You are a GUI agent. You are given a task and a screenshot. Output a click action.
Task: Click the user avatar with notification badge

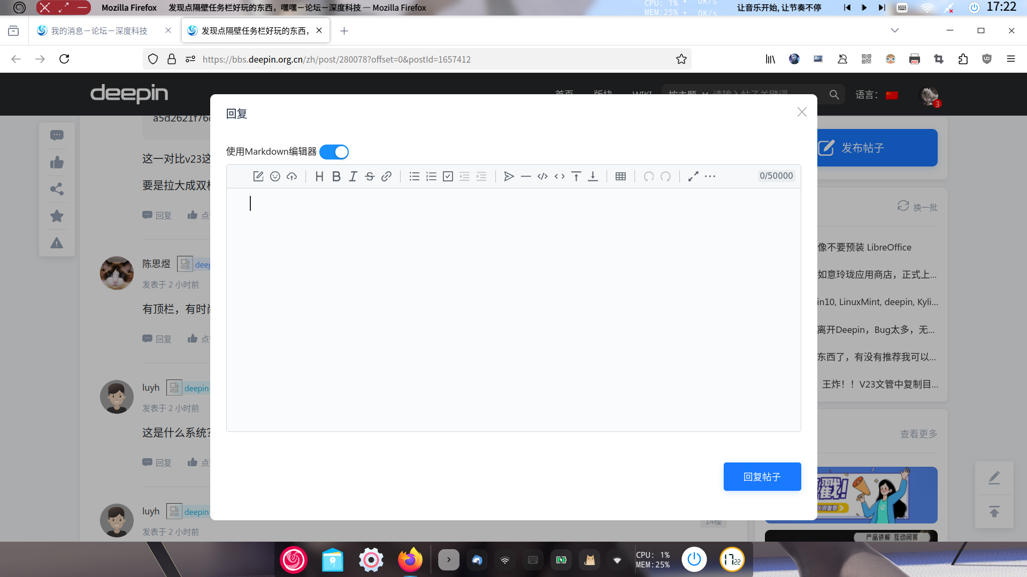coord(929,96)
